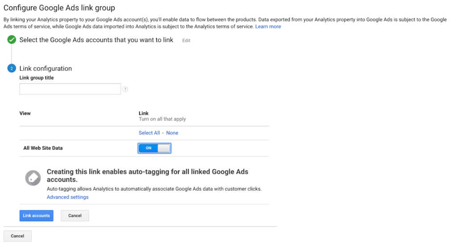This screenshot has width=457, height=247.
Task: Click the 'Turn on all that apply' text
Action: coord(162,119)
